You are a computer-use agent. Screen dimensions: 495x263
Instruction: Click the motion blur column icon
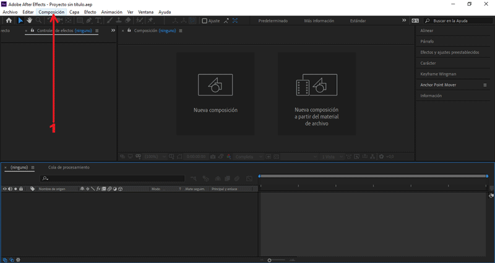click(110, 189)
